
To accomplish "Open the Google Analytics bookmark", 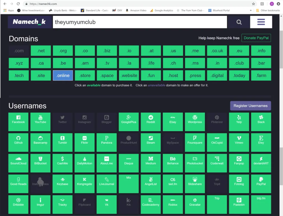I will [161, 10].
